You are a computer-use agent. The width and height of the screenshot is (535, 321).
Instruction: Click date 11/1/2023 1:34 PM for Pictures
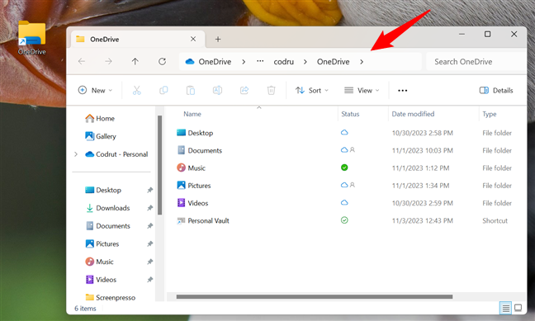pos(420,186)
